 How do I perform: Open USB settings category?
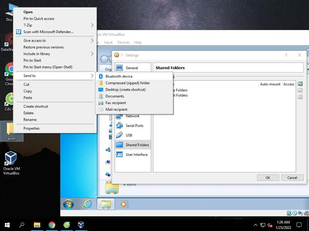tap(133, 135)
